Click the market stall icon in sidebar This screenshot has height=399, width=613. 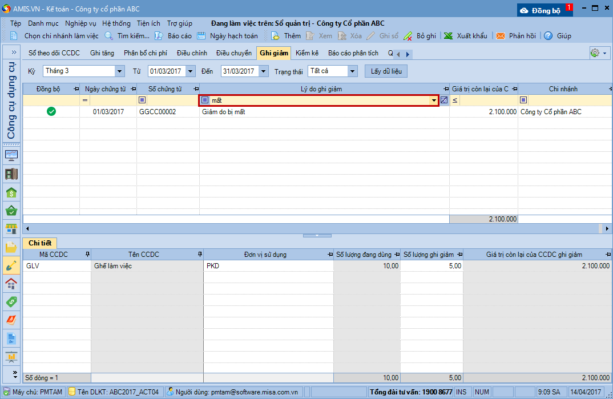point(11,229)
